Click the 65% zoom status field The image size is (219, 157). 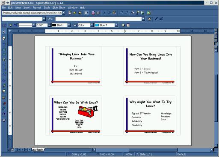(129, 154)
